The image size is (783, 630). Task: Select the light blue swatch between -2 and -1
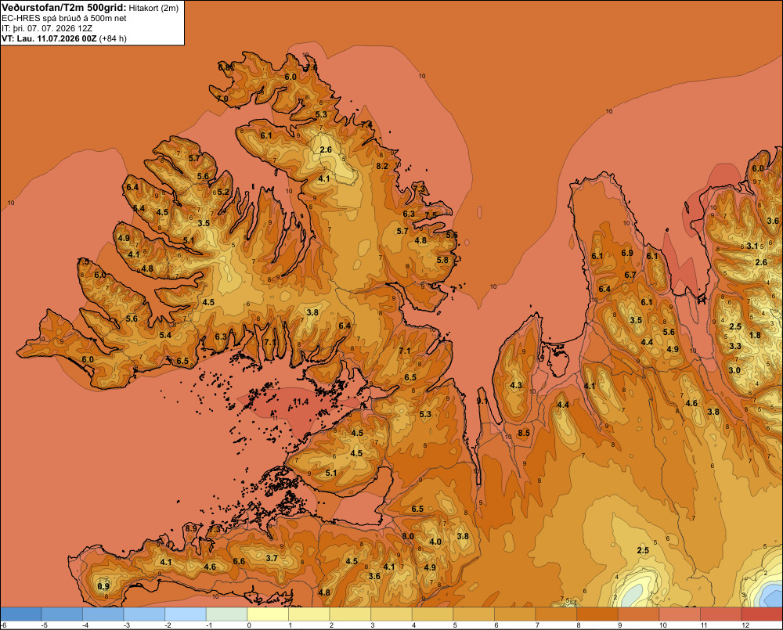186,614
